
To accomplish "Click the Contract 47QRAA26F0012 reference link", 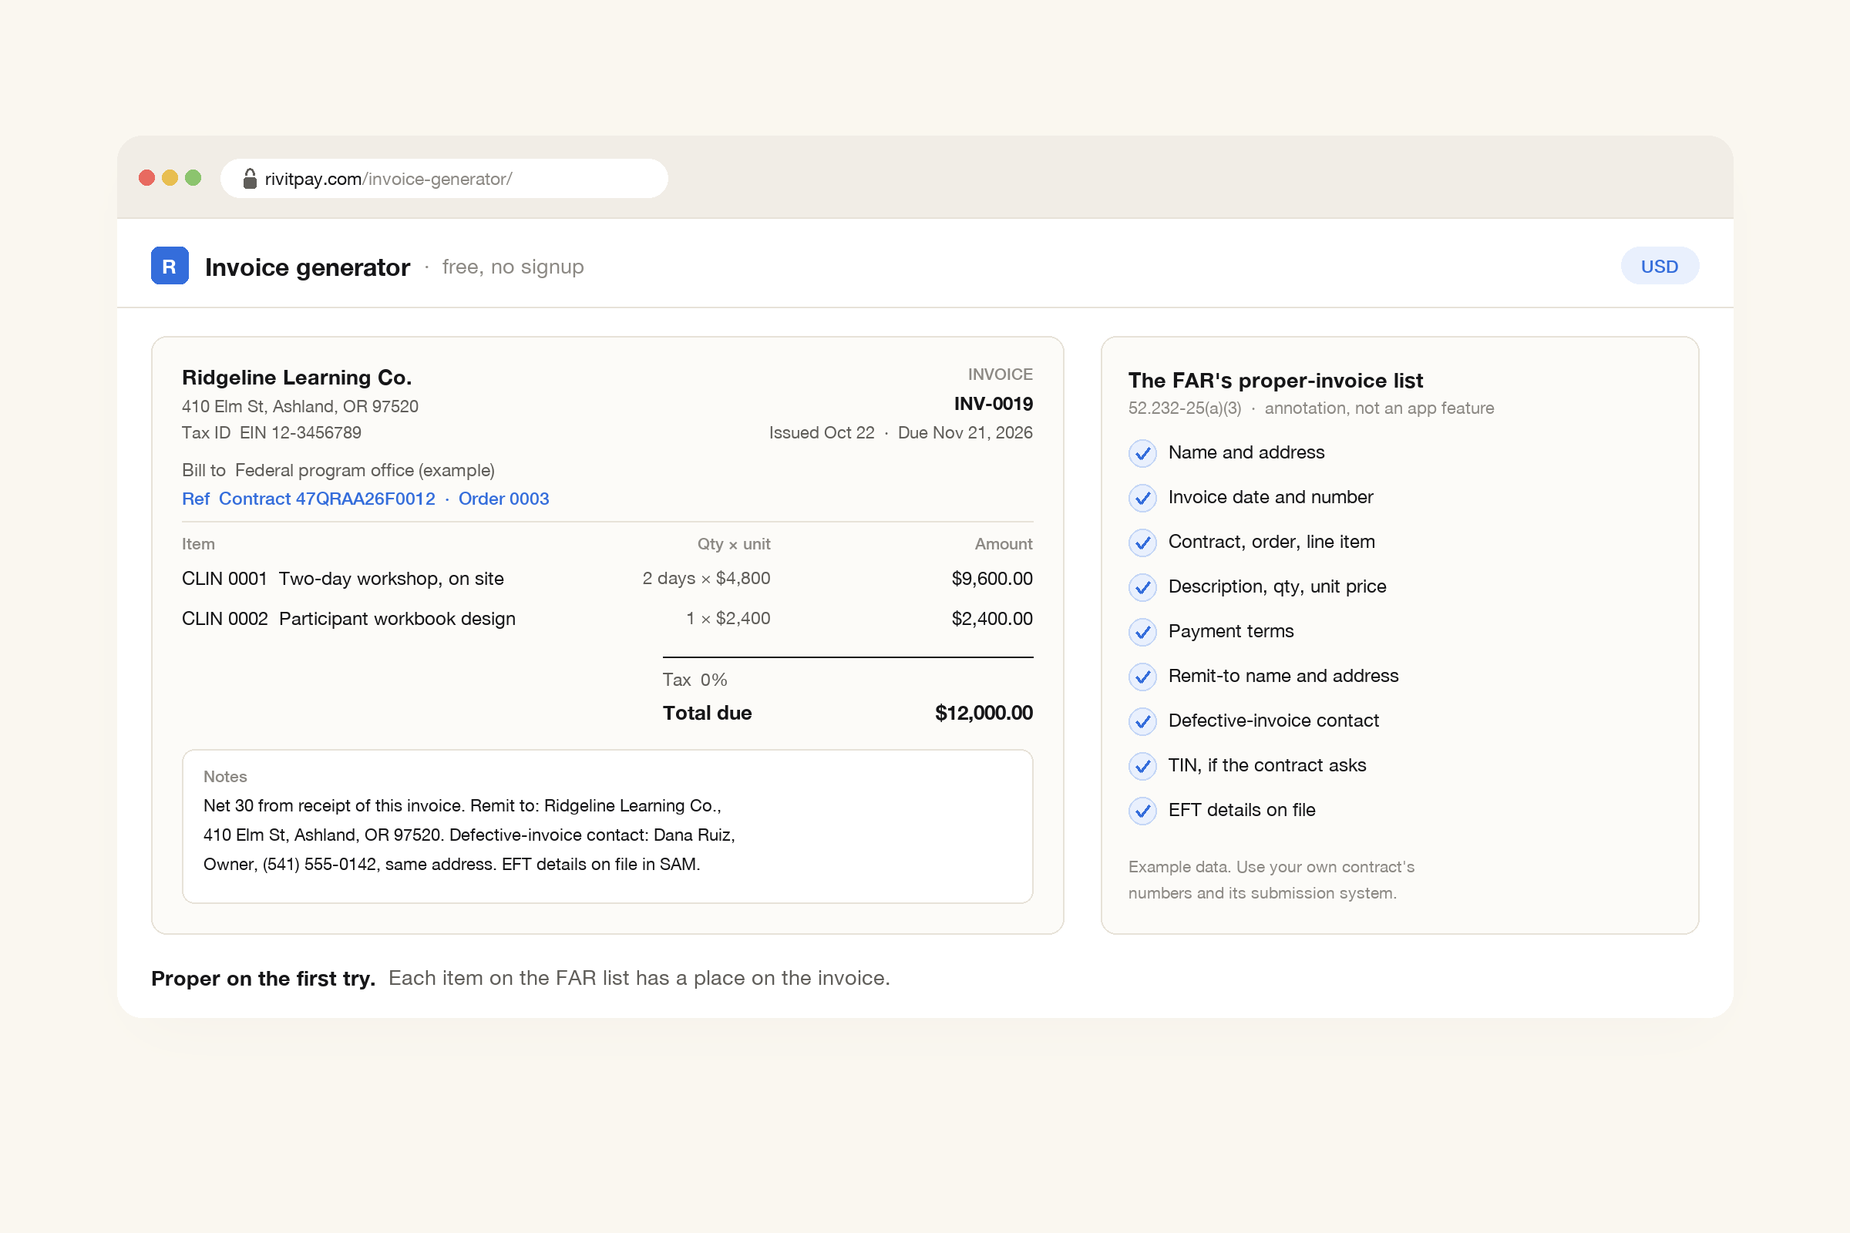I will (x=326, y=499).
